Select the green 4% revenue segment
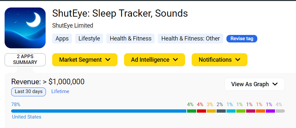The image size is (296, 128). pos(192,111)
